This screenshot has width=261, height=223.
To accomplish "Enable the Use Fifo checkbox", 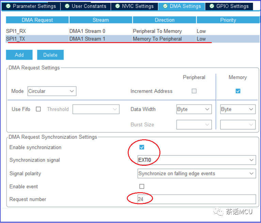I will (39, 109).
